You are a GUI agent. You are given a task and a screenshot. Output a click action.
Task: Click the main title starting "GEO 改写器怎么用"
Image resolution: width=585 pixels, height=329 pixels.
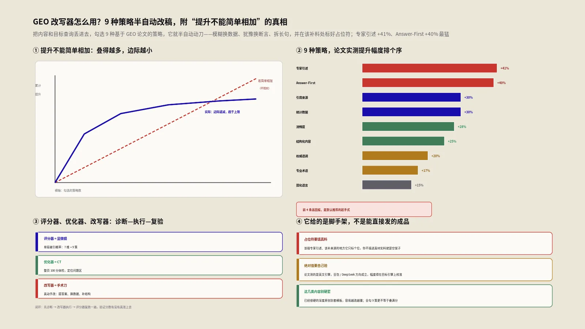click(x=160, y=22)
